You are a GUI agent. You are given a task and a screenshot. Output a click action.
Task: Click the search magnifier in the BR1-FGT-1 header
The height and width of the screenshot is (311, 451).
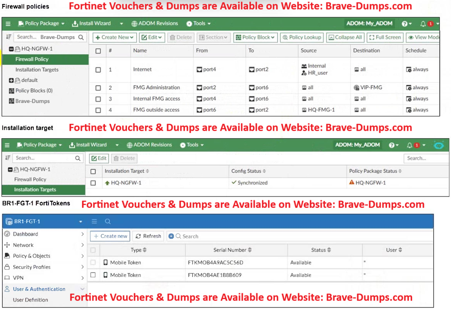pos(108,222)
